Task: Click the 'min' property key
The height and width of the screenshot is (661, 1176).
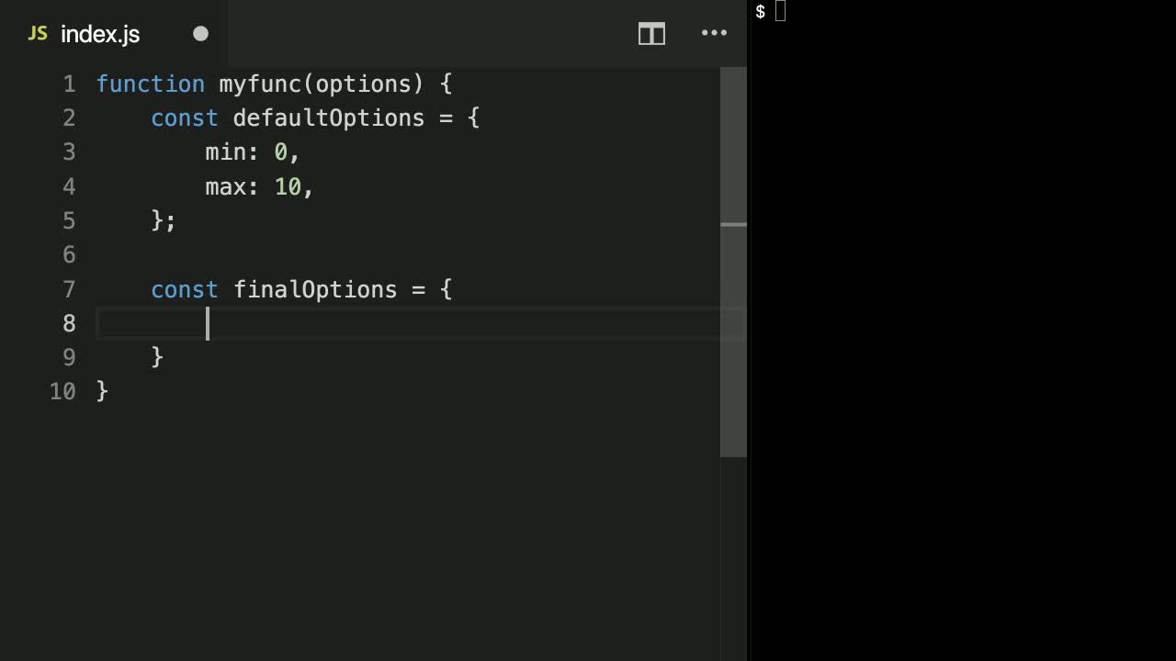Action: pyautogui.click(x=225, y=152)
